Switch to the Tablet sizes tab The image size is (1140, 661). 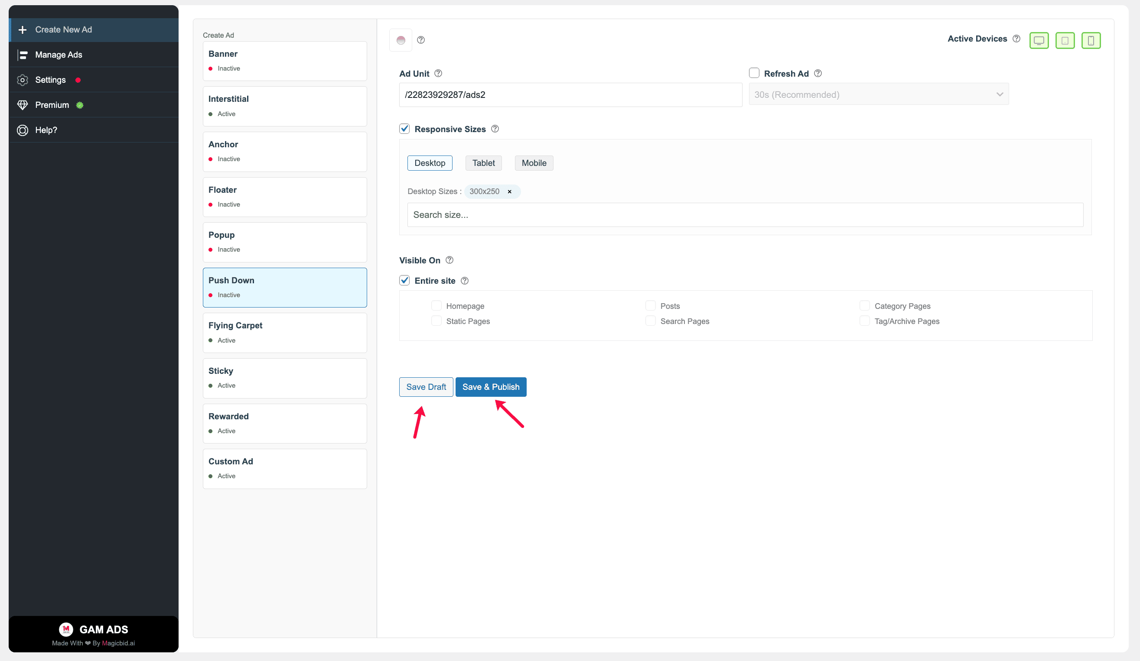(484, 163)
